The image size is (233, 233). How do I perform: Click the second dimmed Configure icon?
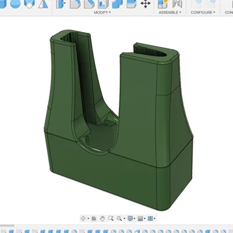tap(211, 3)
